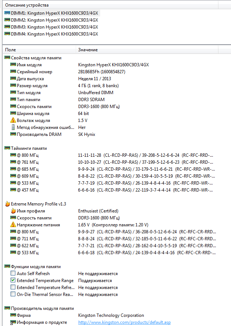Select the 'Неделя 11 / 2013' value
Image resolution: width=231 pixels, height=326 pixels.
pos(95,79)
